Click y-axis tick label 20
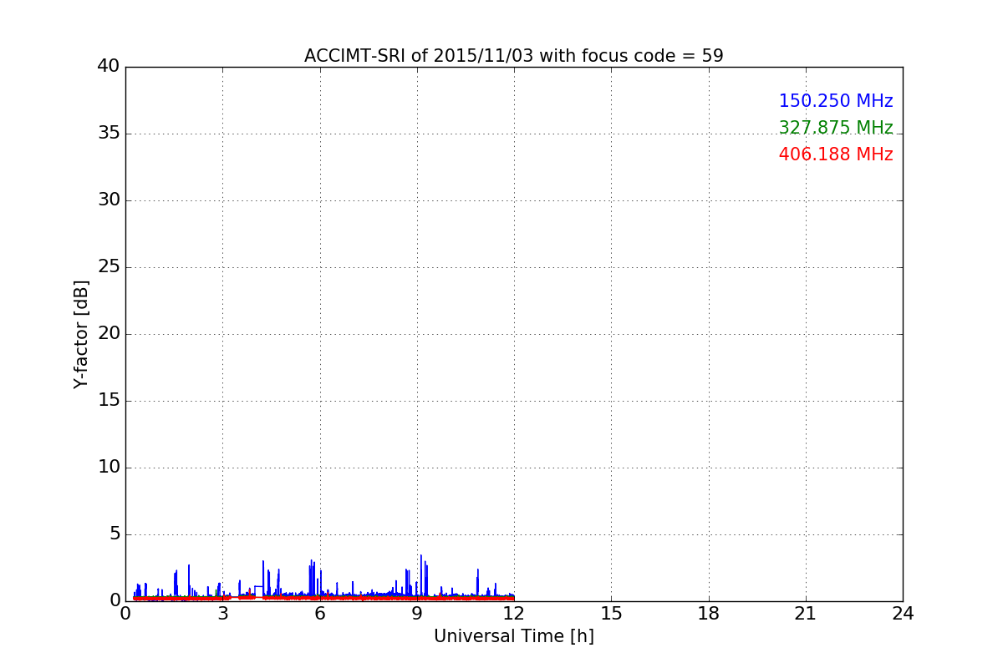The image size is (1003, 668). tap(109, 334)
